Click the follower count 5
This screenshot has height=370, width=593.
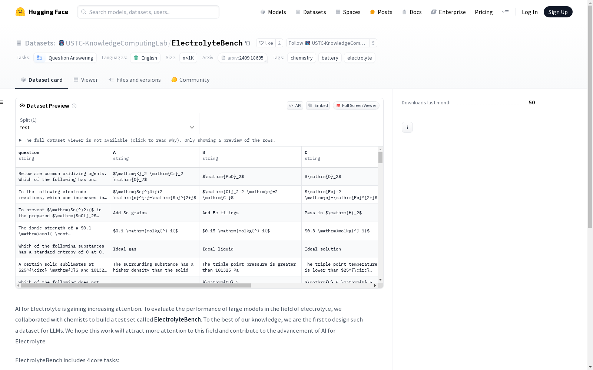coord(373,43)
